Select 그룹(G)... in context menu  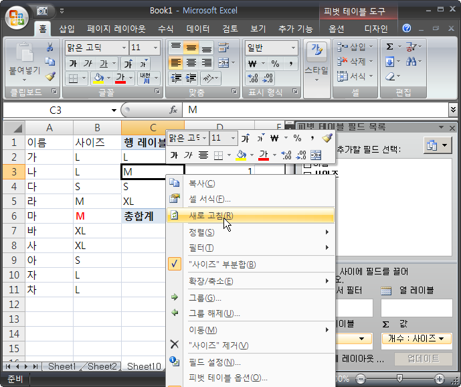point(250,298)
